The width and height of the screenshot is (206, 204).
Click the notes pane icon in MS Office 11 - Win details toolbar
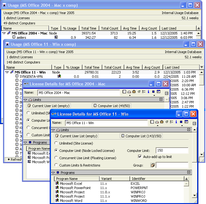(152, 122)
